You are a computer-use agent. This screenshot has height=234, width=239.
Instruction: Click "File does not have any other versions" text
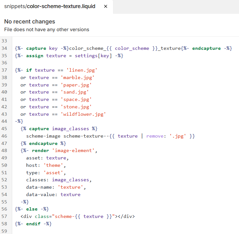tap(46, 30)
